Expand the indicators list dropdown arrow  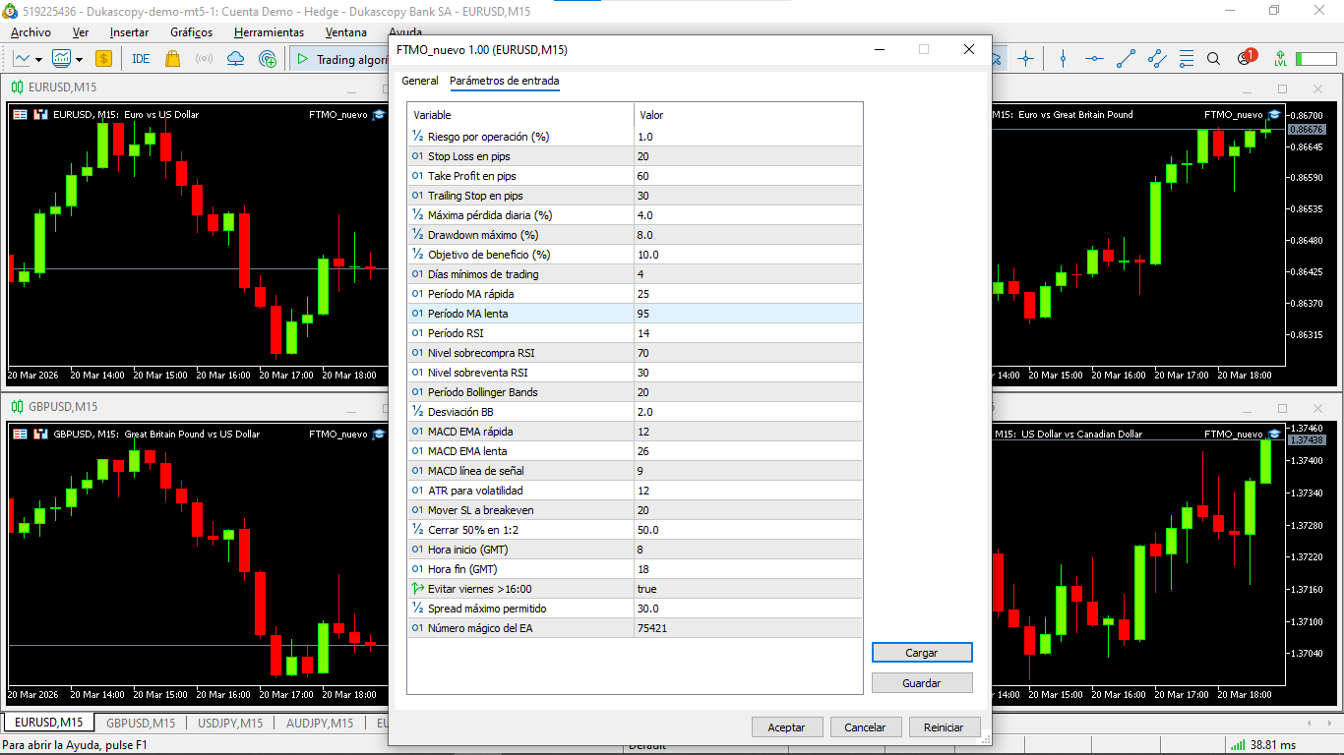pyautogui.click(x=78, y=59)
